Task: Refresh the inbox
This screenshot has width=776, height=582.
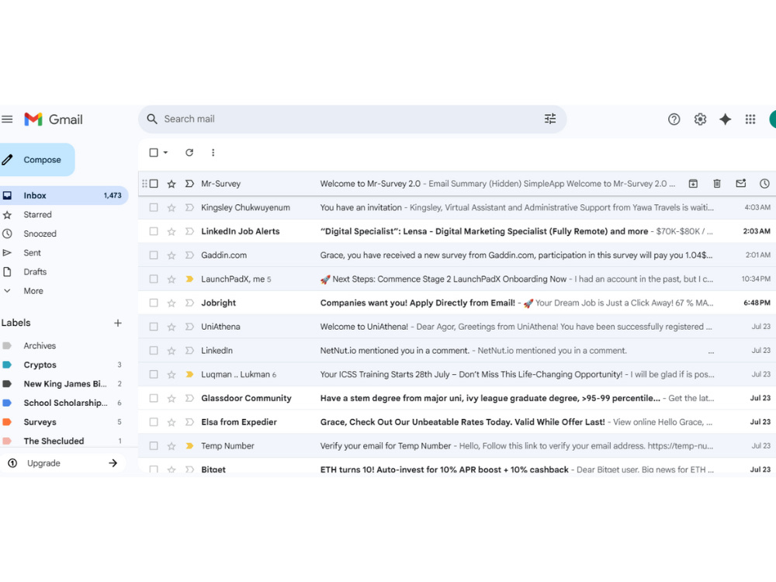Action: tap(189, 152)
